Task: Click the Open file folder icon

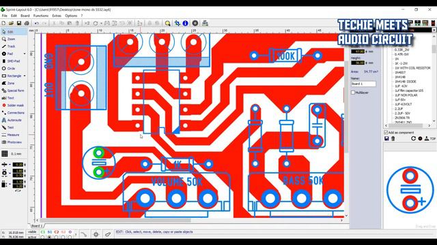Action: [x=11, y=23]
